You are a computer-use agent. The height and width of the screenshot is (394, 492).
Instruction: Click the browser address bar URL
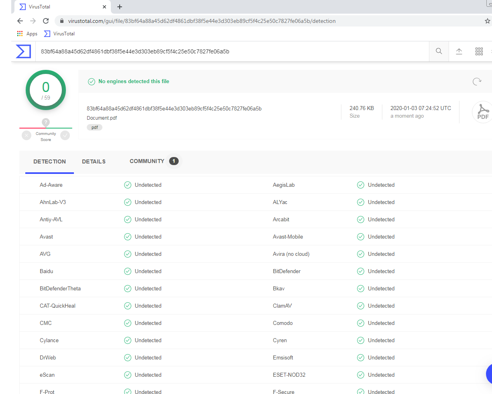[202, 21]
